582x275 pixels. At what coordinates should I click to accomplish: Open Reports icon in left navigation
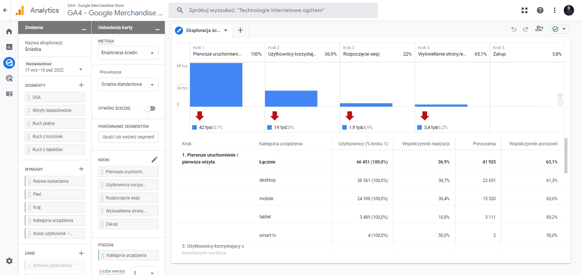(x=9, y=47)
